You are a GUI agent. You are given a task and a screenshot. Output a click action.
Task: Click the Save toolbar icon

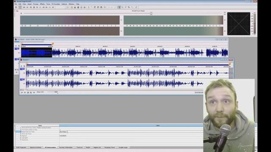(75, 7)
